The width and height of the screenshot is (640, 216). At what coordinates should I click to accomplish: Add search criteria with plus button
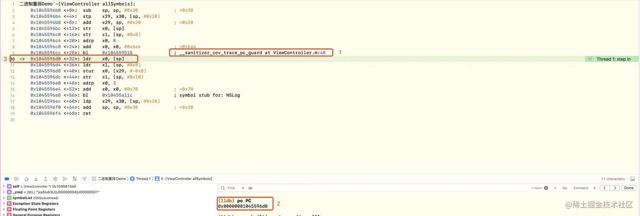(555, 188)
